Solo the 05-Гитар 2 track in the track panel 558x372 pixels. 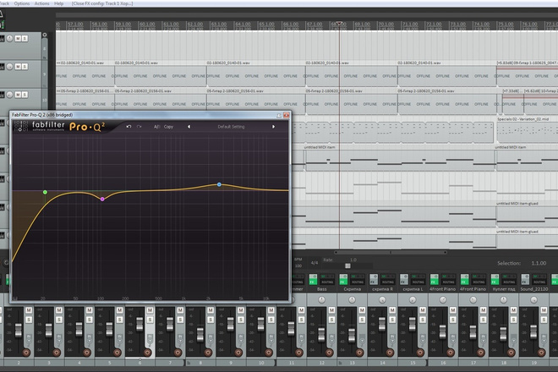coord(25,95)
